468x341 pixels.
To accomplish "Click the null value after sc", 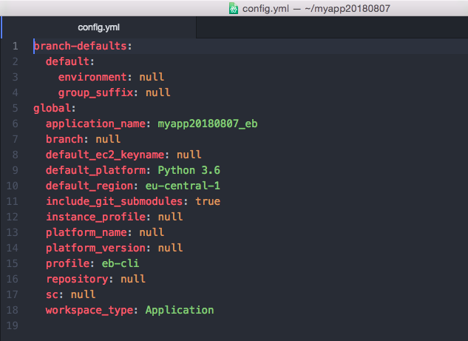I will tap(84, 294).
